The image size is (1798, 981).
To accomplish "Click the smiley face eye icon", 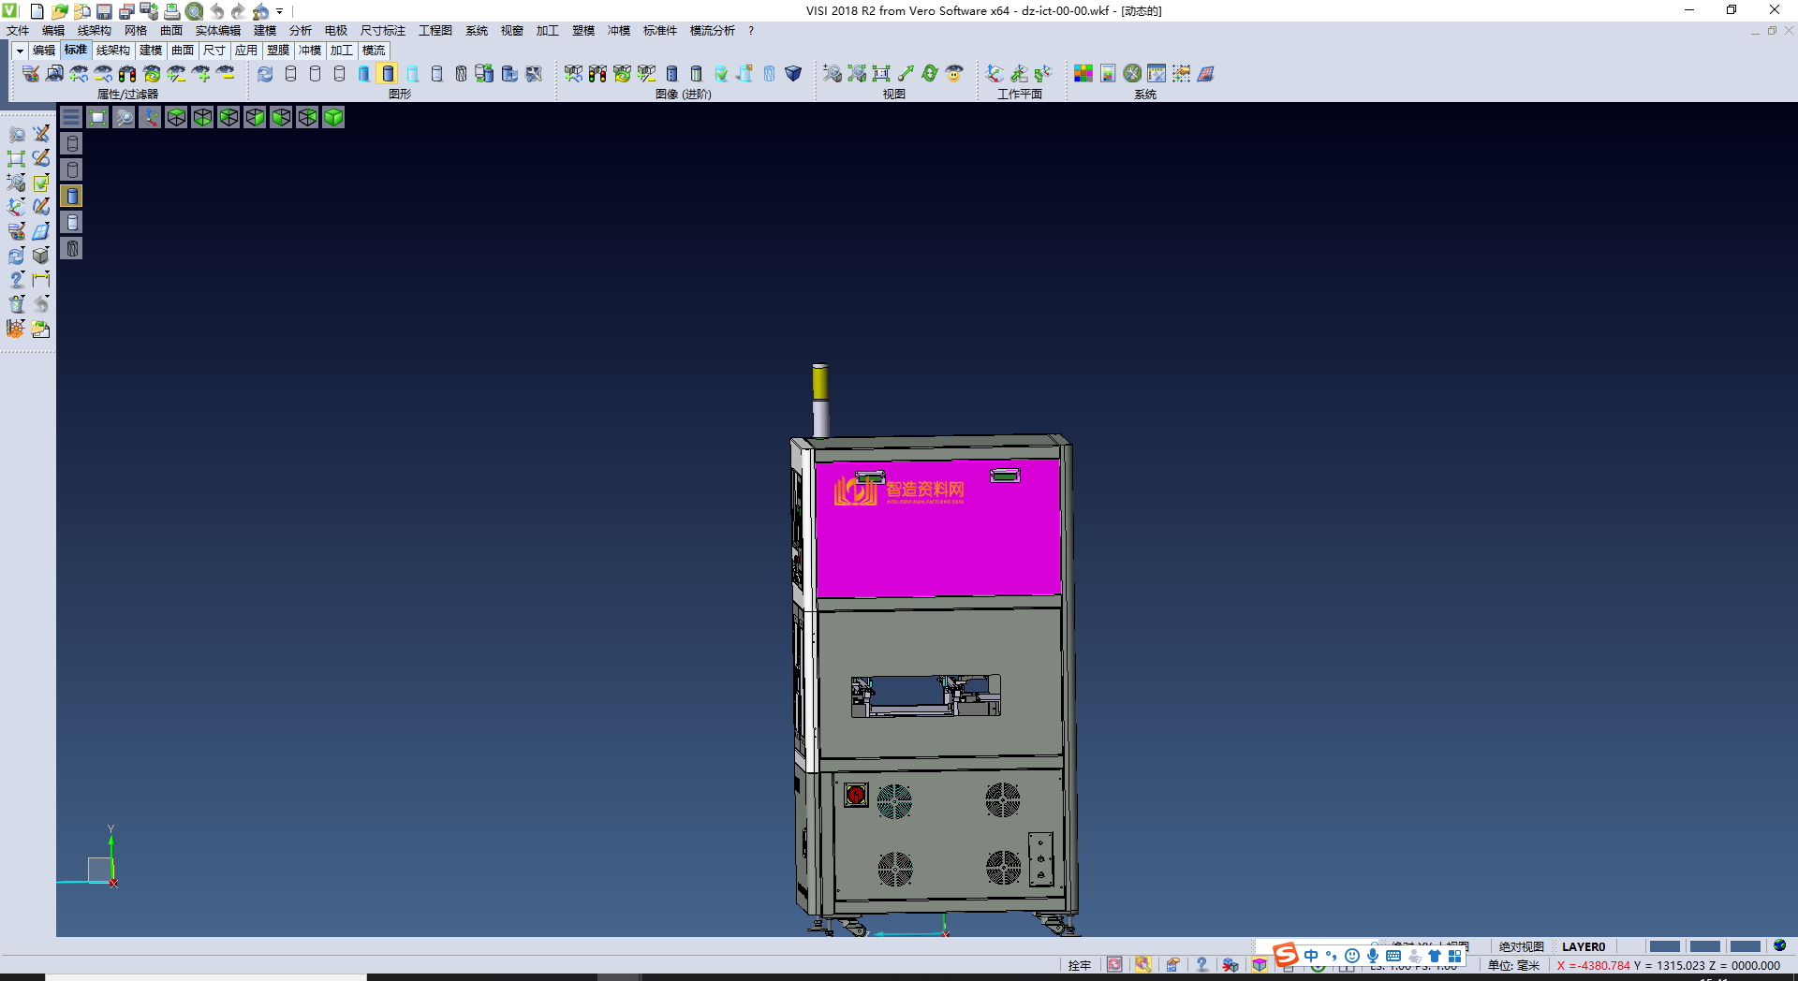I will [954, 73].
